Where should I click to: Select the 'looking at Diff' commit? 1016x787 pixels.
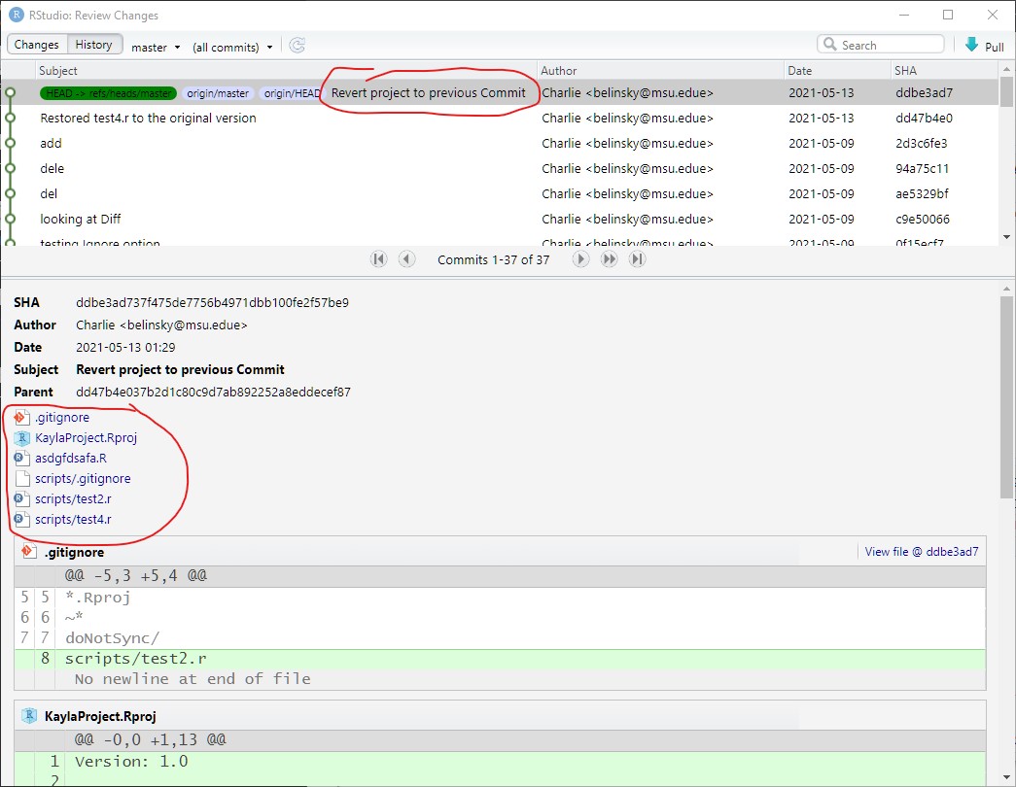500,219
